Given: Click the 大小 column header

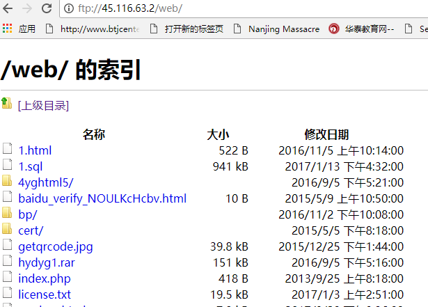Looking at the screenshot, I should click(x=218, y=134).
